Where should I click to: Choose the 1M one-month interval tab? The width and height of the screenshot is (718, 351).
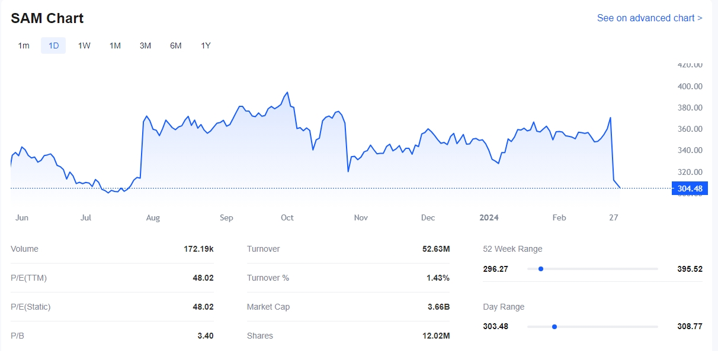[115, 45]
